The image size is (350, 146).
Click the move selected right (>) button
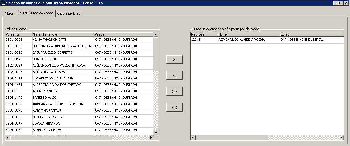coord(174,60)
